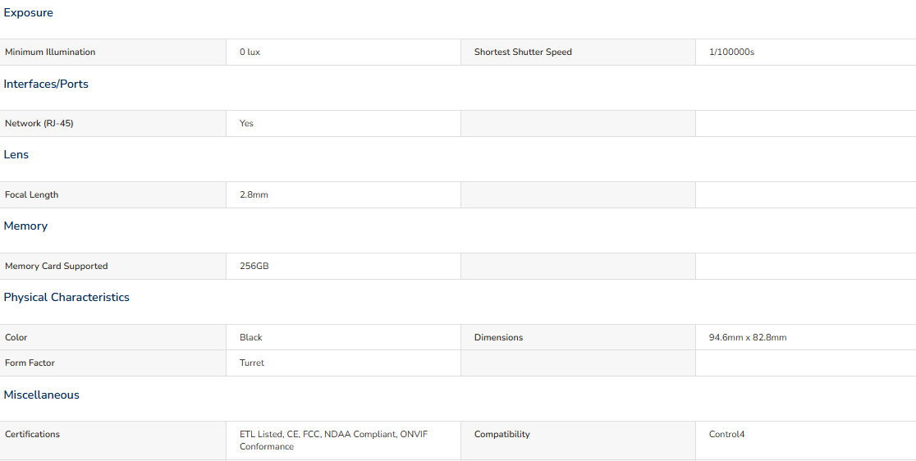Select the Miscellaneous section heading
The image size is (916, 461).
coord(42,395)
